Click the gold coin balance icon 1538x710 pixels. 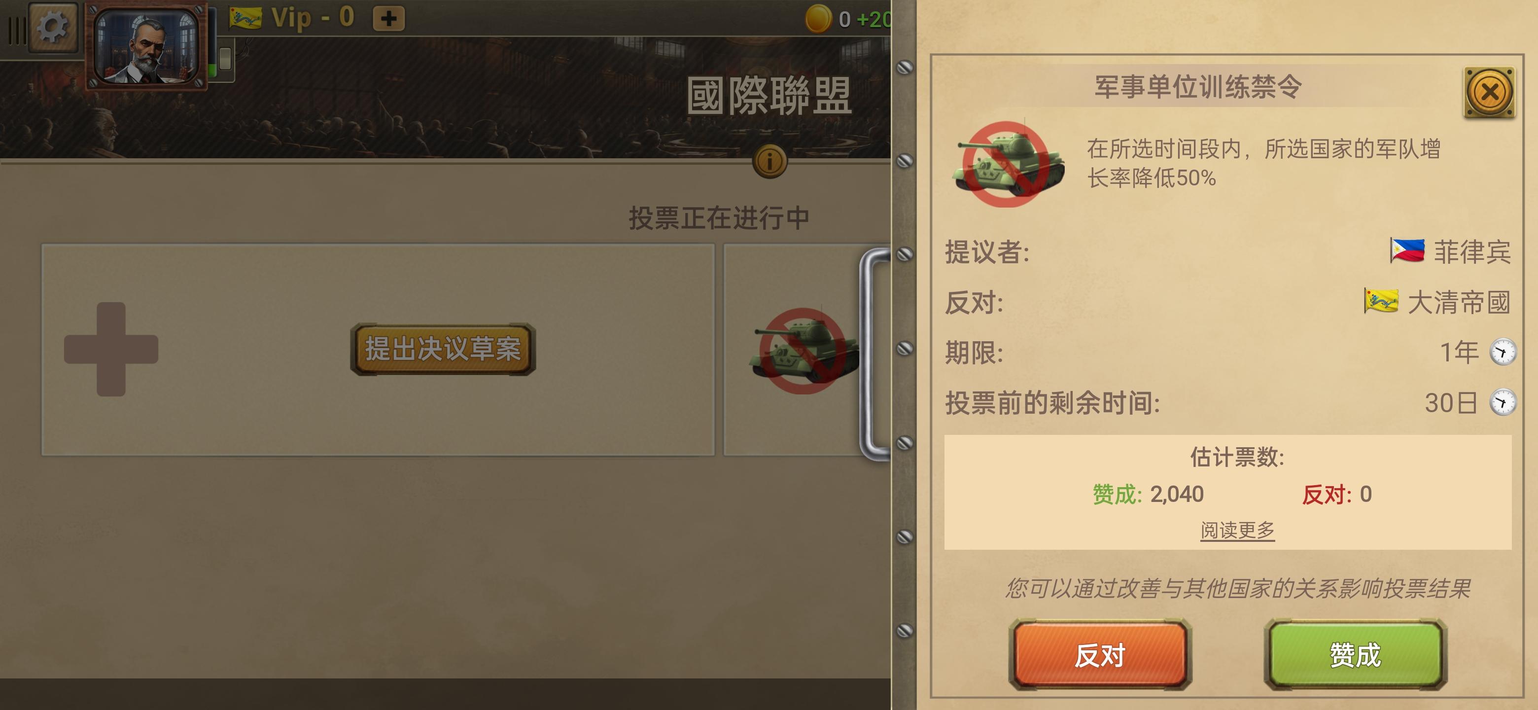click(818, 19)
